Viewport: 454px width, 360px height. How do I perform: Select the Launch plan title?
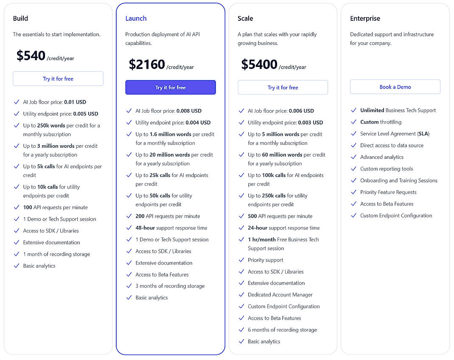(136, 18)
